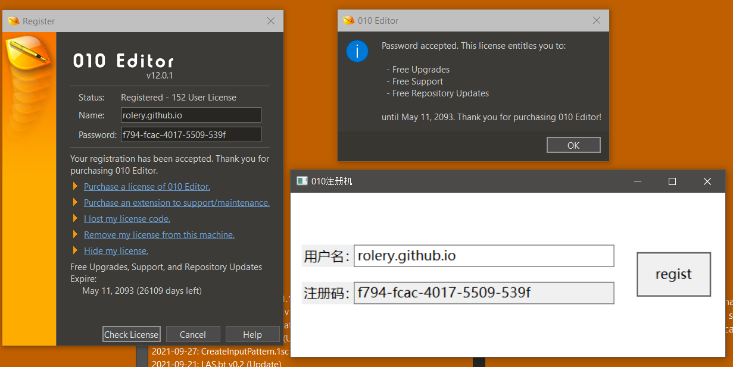Image resolution: width=733 pixels, height=367 pixels.
Task: Close the 010注册机 keygen window
Action: tap(707, 181)
